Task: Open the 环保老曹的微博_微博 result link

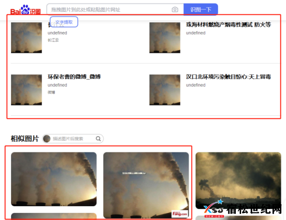Action: [x=74, y=77]
